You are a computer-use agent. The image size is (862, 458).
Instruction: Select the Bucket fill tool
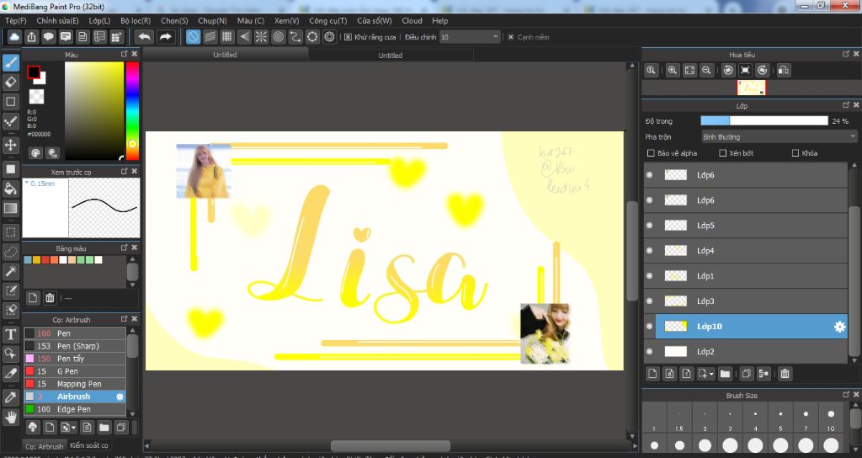coord(11,188)
